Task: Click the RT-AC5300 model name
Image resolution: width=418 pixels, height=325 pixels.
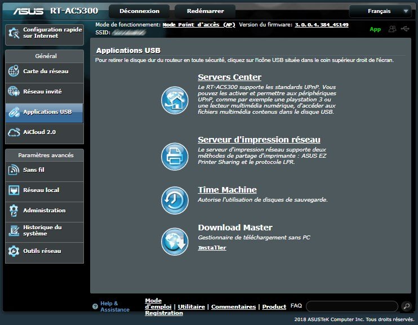Action: point(74,11)
